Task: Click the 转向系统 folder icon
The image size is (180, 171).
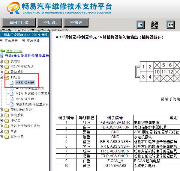Action: (x=7, y=115)
